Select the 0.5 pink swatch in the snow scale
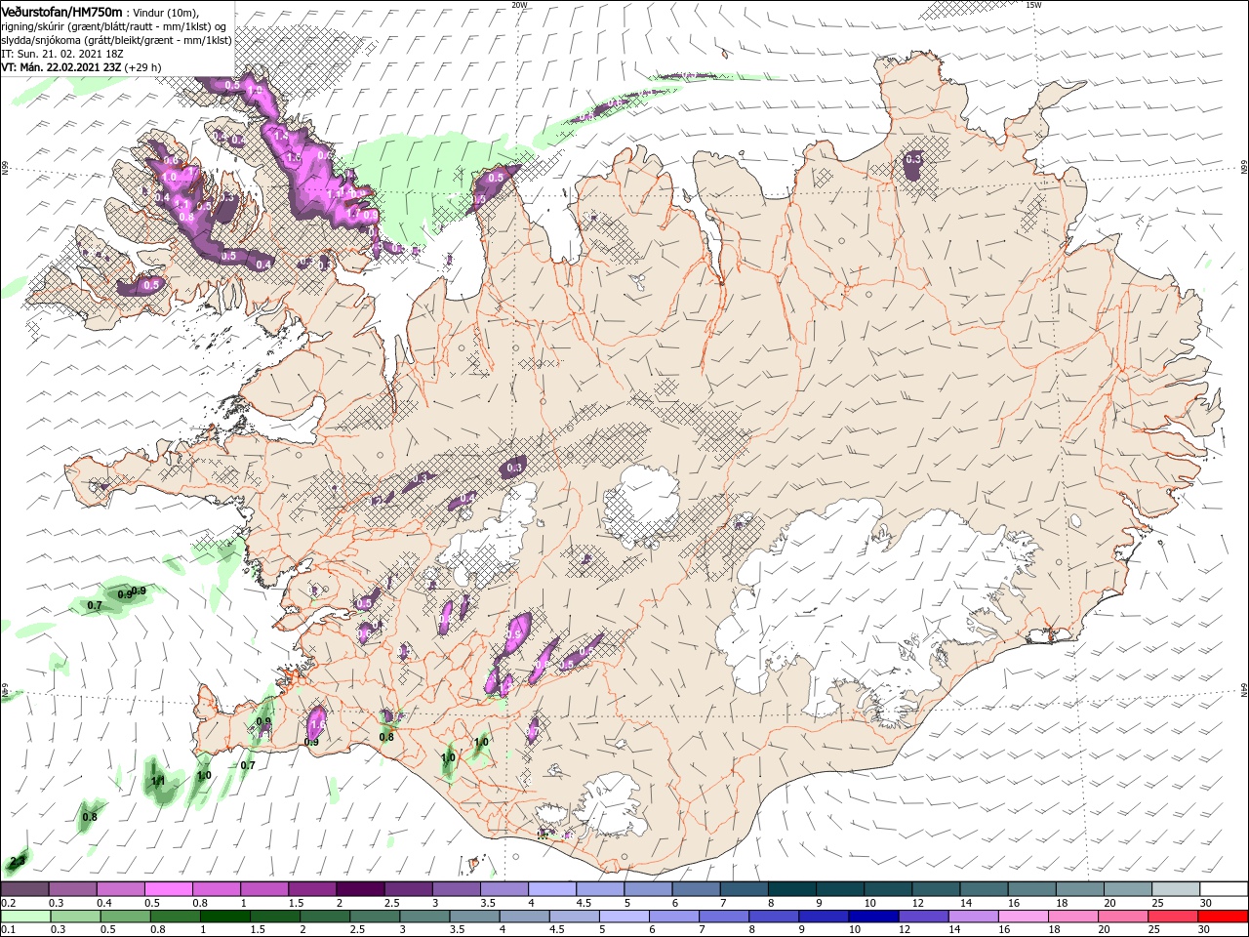1249x937 pixels. click(168, 889)
